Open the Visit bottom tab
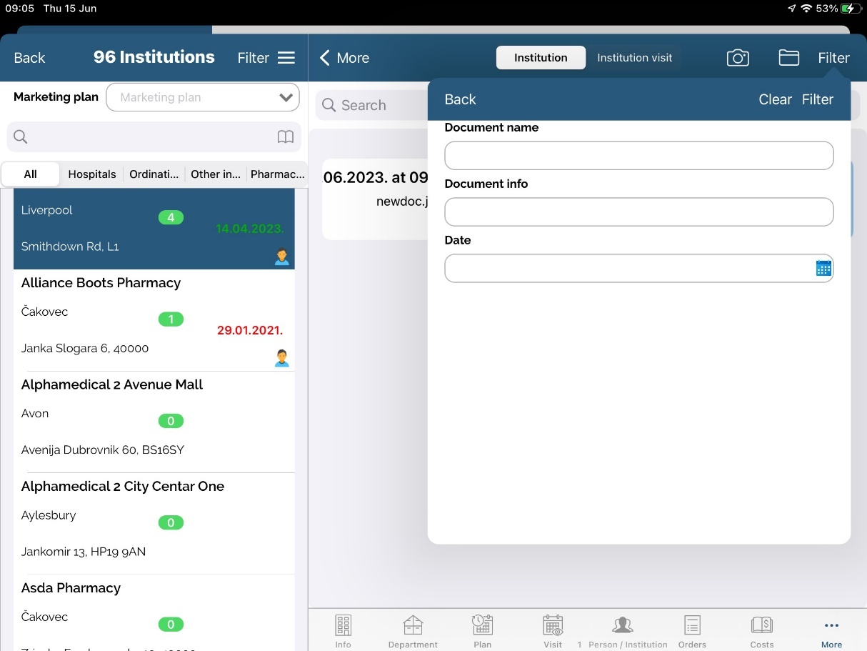This screenshot has height=651, width=867. (x=553, y=630)
